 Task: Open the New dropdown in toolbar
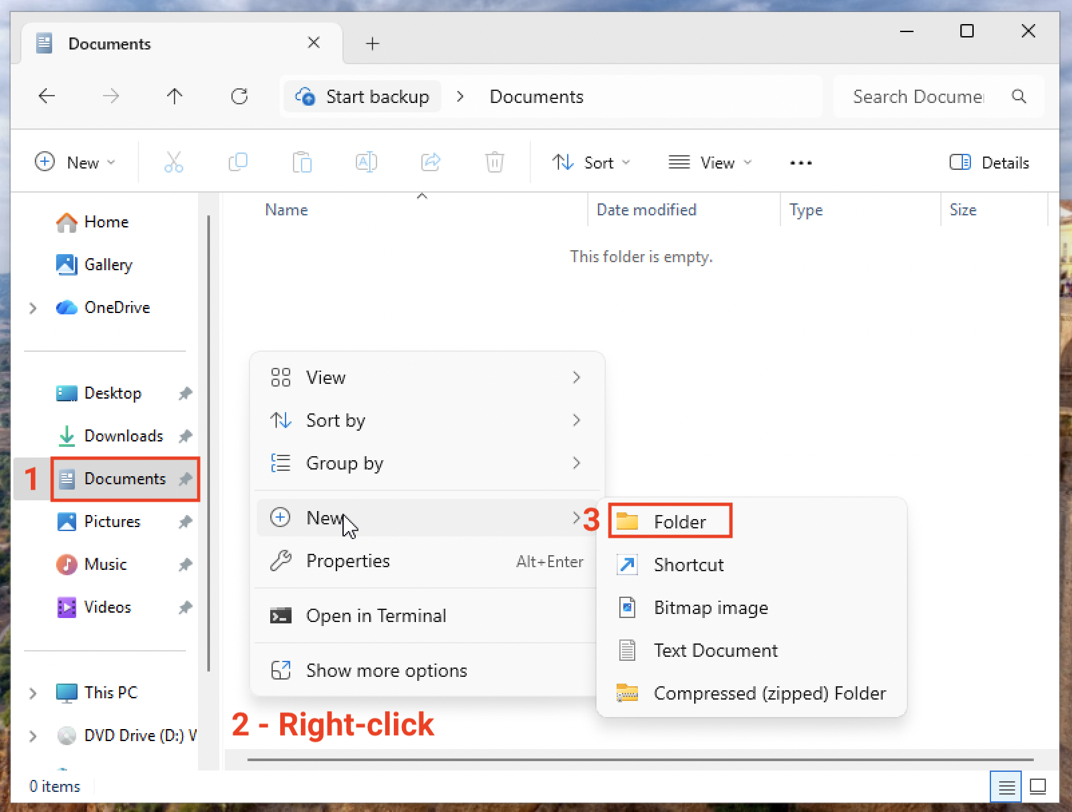point(75,163)
